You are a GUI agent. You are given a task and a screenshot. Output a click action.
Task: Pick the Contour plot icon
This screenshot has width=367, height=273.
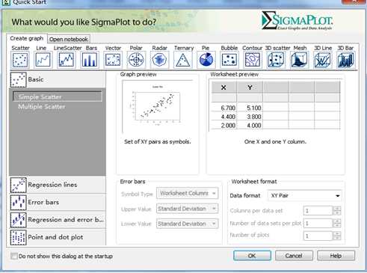(x=253, y=60)
